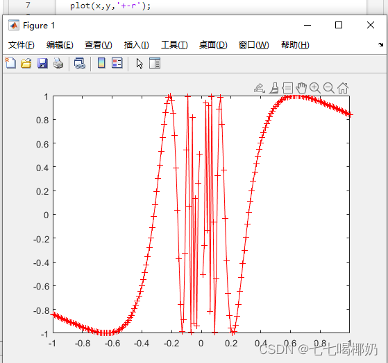Click the dock figure arrow at menu bar end

click(x=380, y=45)
